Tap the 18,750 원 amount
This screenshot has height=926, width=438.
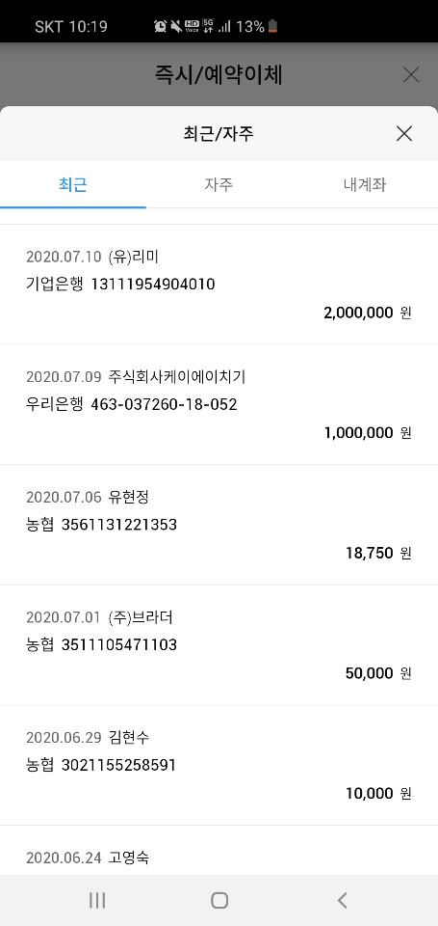[378, 553]
